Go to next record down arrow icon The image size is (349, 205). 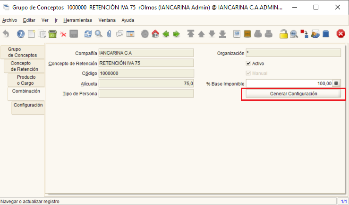click(212, 34)
